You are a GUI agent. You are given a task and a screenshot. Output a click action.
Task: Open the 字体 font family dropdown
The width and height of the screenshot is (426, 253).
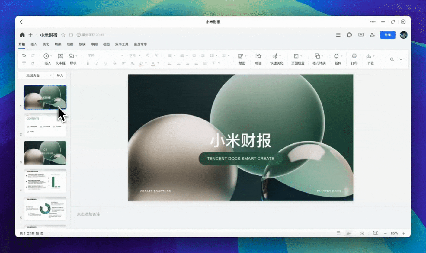click(x=105, y=55)
